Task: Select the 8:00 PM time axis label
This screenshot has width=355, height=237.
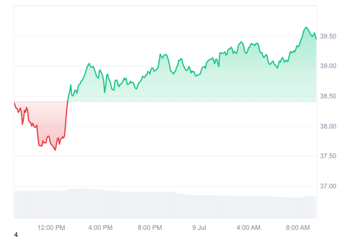Action: (x=150, y=228)
